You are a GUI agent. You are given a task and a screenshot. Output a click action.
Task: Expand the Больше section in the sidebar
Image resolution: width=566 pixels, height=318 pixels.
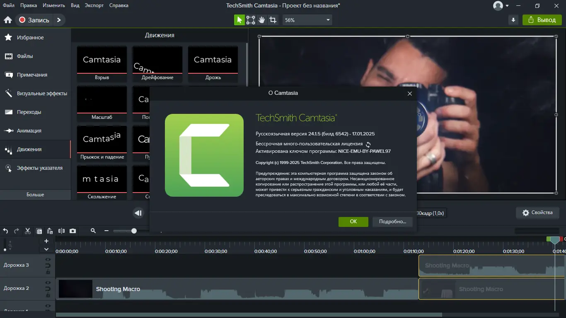coord(35,195)
